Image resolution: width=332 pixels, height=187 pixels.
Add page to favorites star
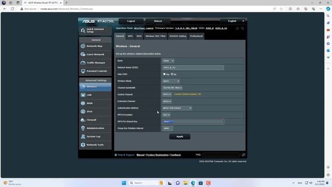coord(281,9)
